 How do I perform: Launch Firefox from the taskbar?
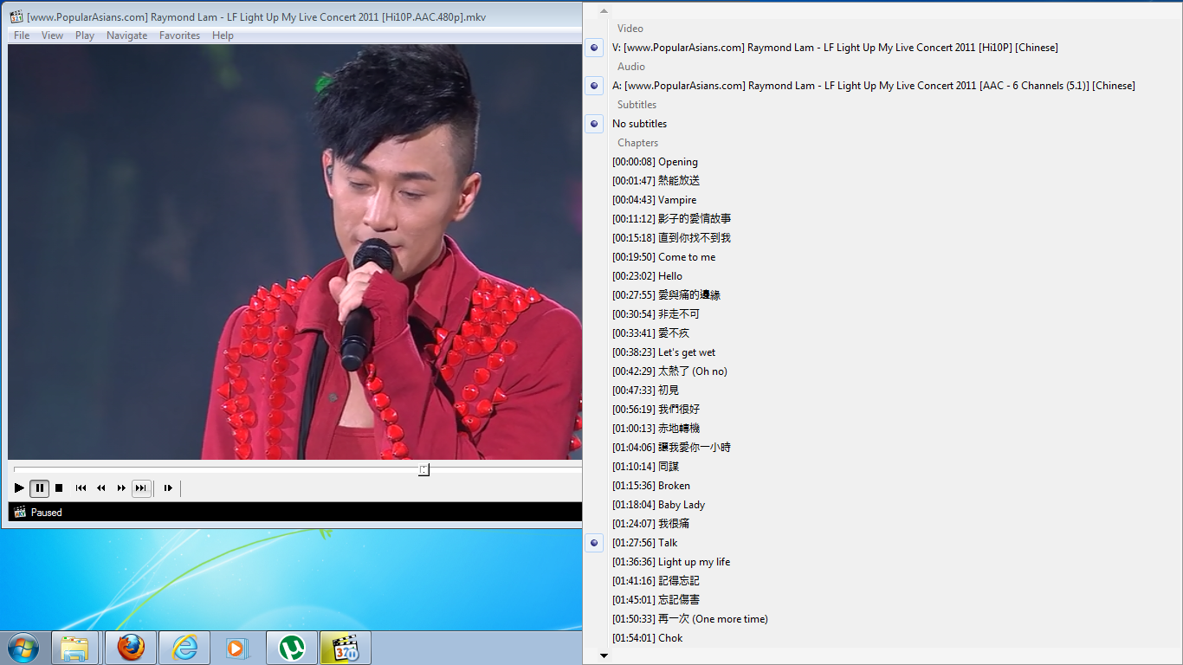[x=131, y=648]
